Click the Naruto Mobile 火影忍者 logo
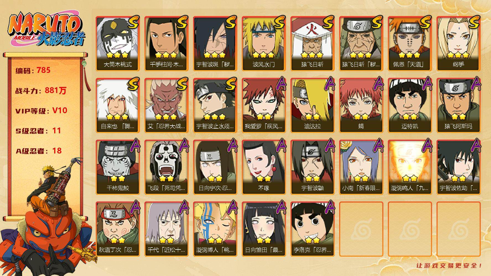The height and width of the screenshot is (276, 491). tap(47, 29)
